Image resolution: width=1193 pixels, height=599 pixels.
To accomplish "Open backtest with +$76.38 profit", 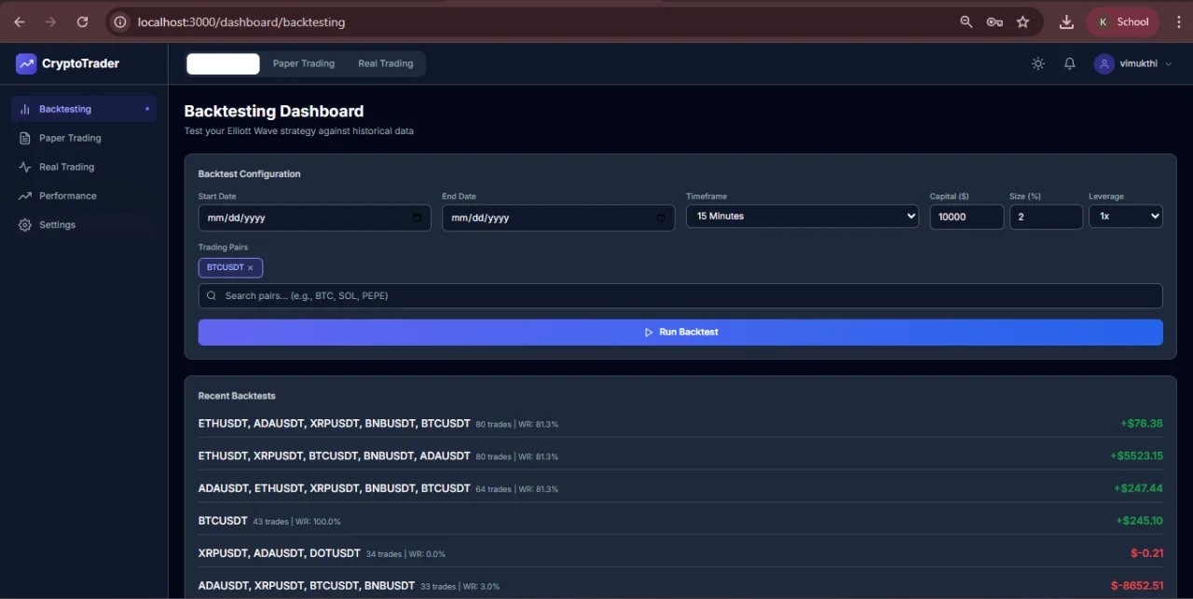I will coord(680,424).
